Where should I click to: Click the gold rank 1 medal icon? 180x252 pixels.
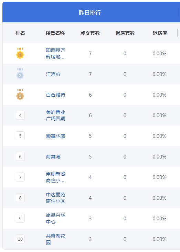click(x=20, y=53)
